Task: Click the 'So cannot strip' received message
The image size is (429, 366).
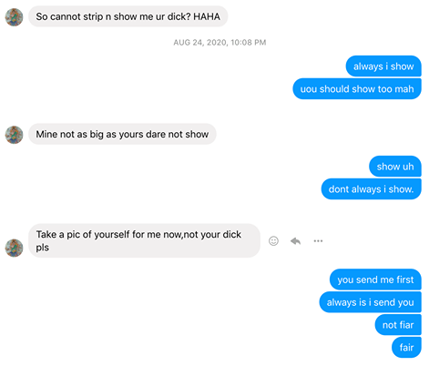Action: tap(128, 16)
